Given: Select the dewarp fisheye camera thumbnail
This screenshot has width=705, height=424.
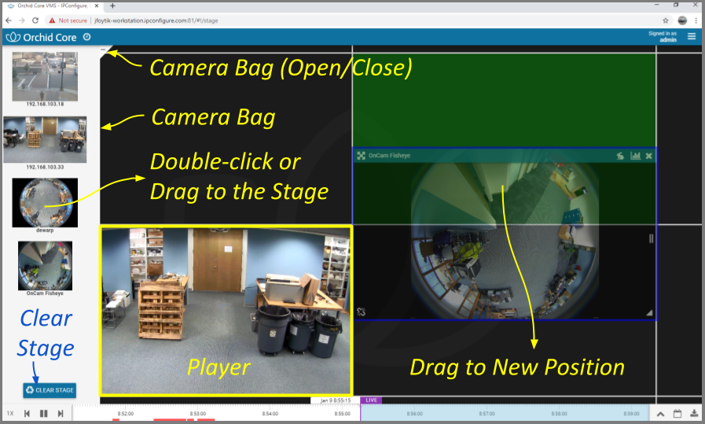Looking at the screenshot, I should click(x=45, y=202).
